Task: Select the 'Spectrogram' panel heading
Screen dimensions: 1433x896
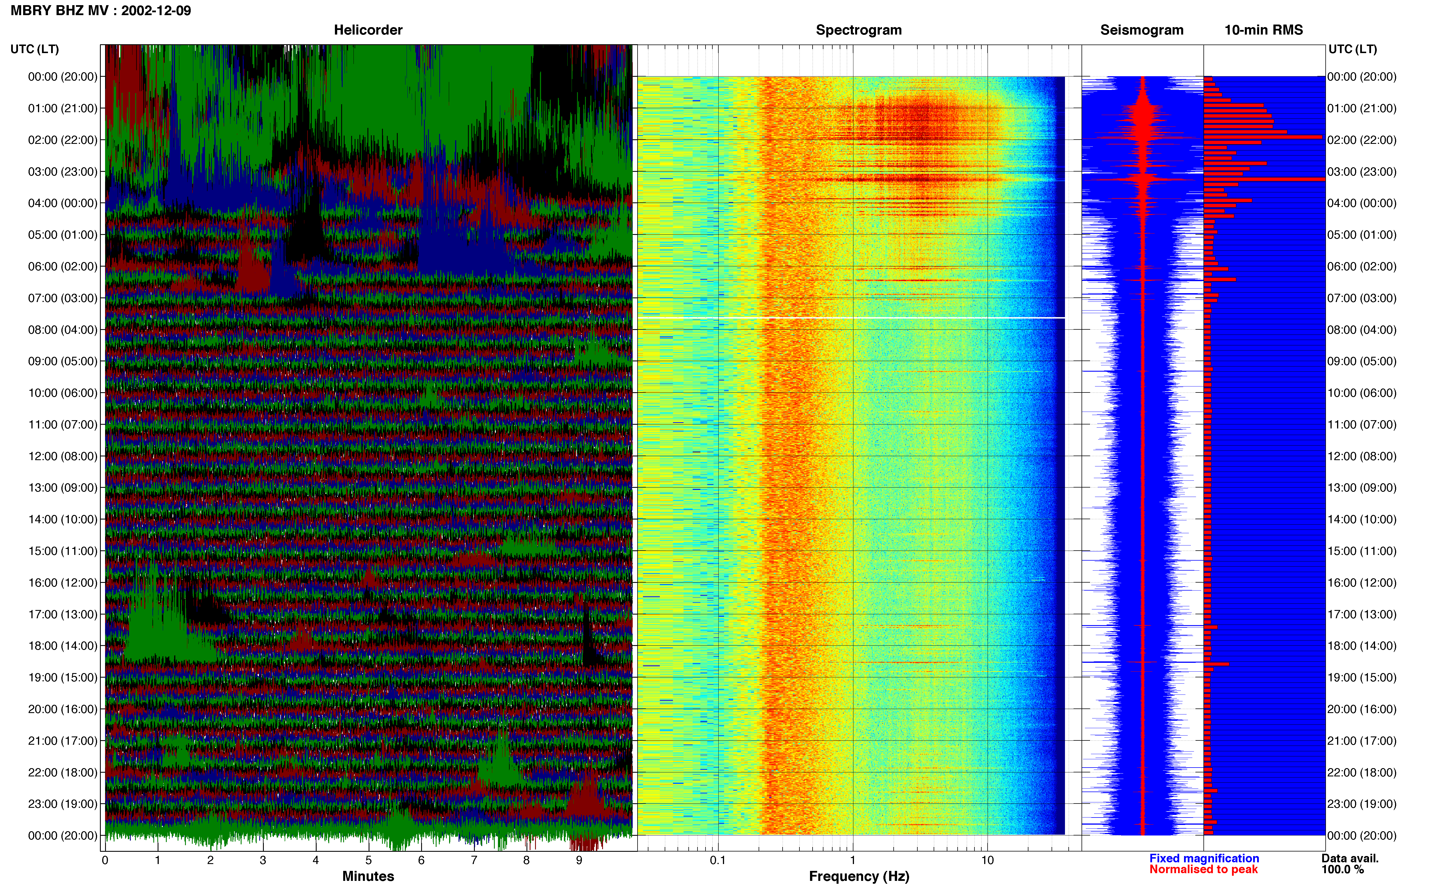Action: (859, 30)
